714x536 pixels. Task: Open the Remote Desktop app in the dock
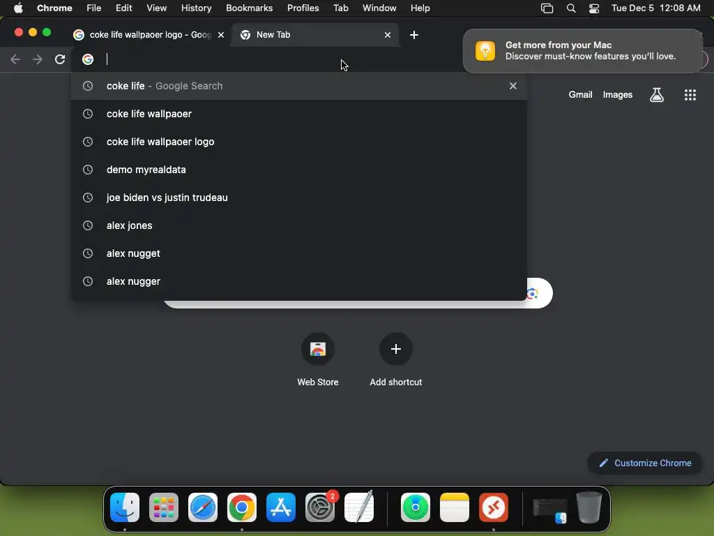493,507
